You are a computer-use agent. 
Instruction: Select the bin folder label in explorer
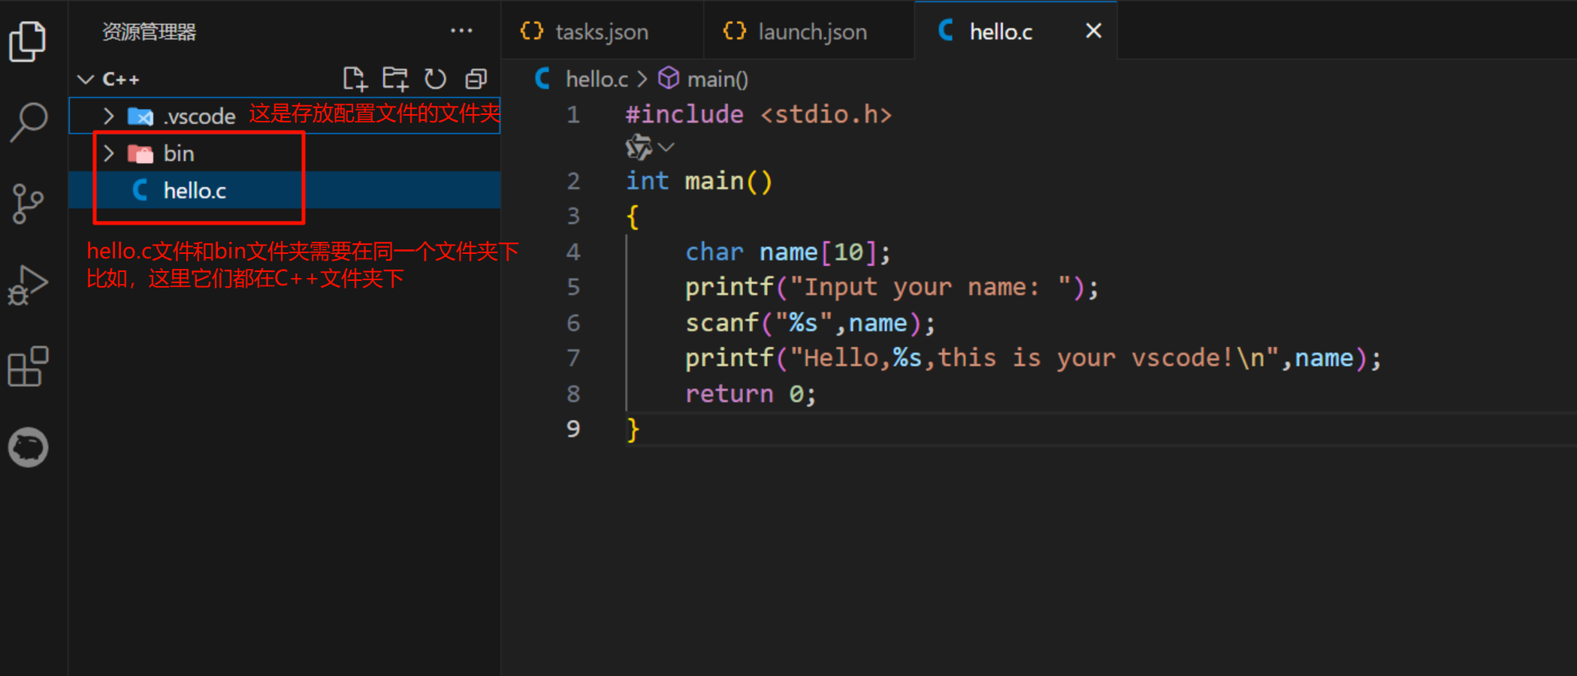pyautogui.click(x=179, y=153)
